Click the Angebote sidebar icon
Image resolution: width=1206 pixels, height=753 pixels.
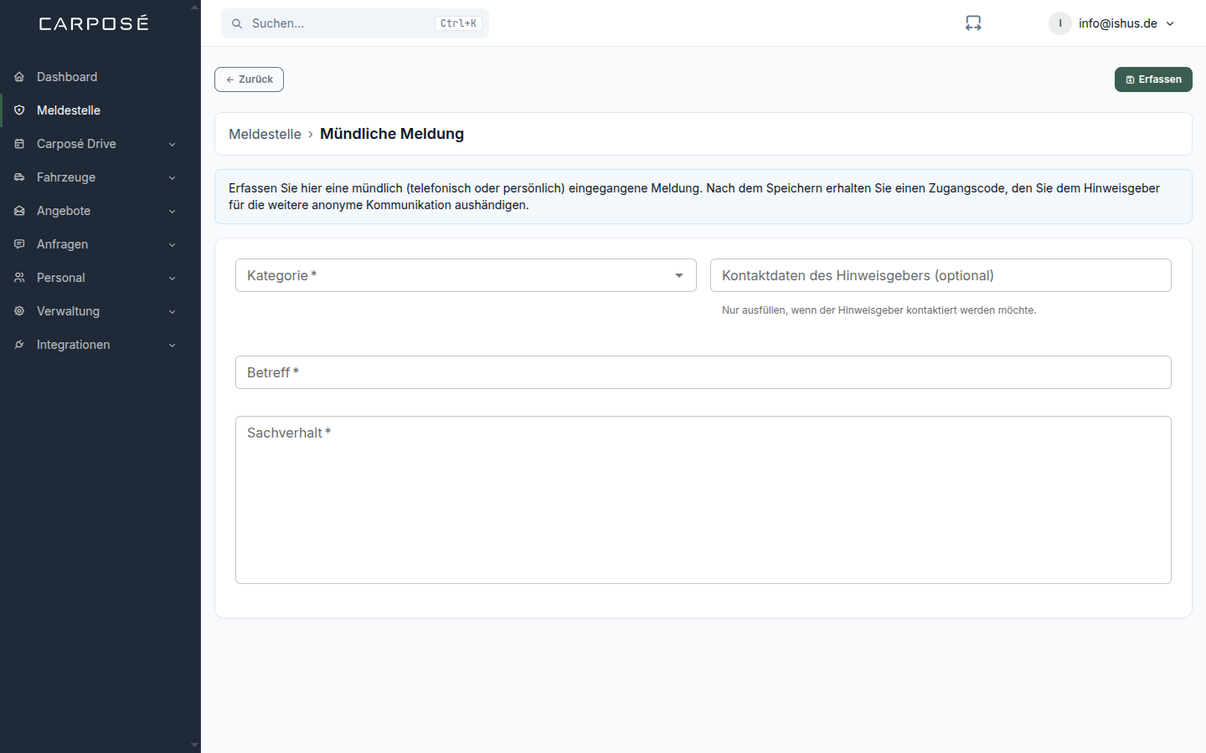point(19,211)
